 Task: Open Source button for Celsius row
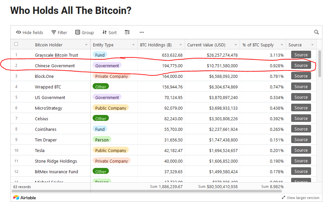[301, 118]
